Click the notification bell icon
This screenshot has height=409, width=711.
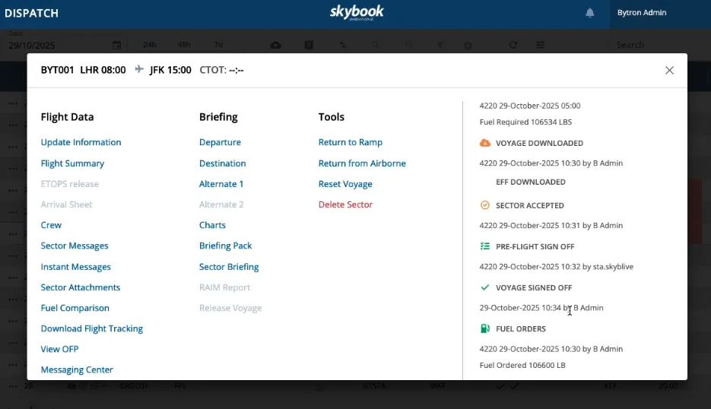[x=589, y=13]
